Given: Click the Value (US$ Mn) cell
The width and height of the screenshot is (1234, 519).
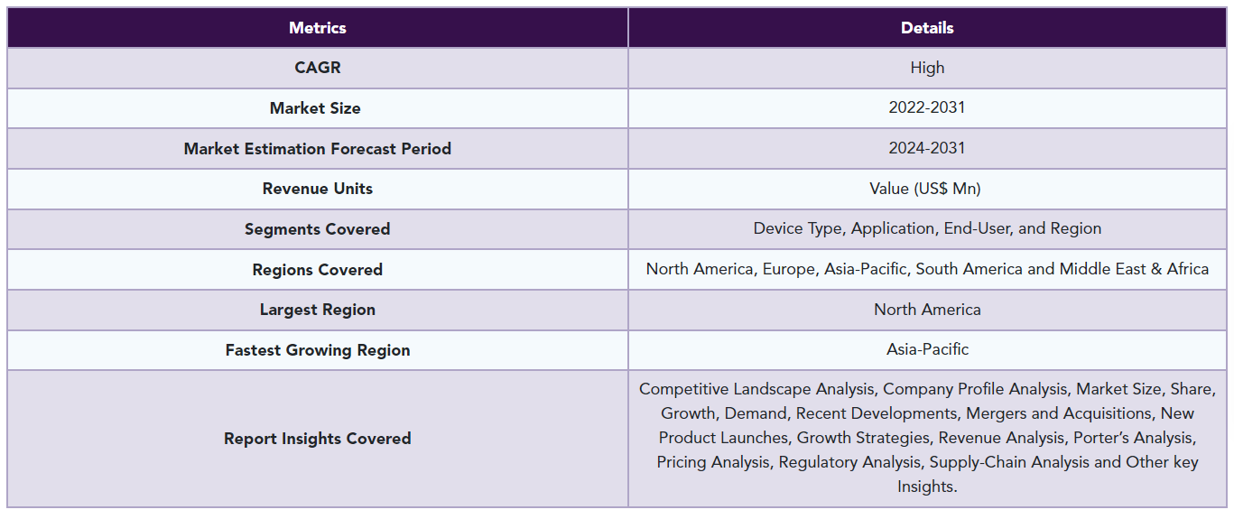Looking at the screenshot, I should (927, 189).
